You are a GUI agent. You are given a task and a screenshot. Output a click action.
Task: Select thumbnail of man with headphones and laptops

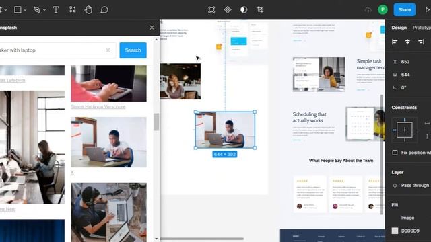pos(109,212)
